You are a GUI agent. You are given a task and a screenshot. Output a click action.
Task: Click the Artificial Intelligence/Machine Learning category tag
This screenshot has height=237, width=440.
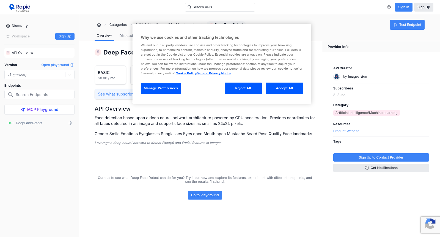click(x=366, y=113)
